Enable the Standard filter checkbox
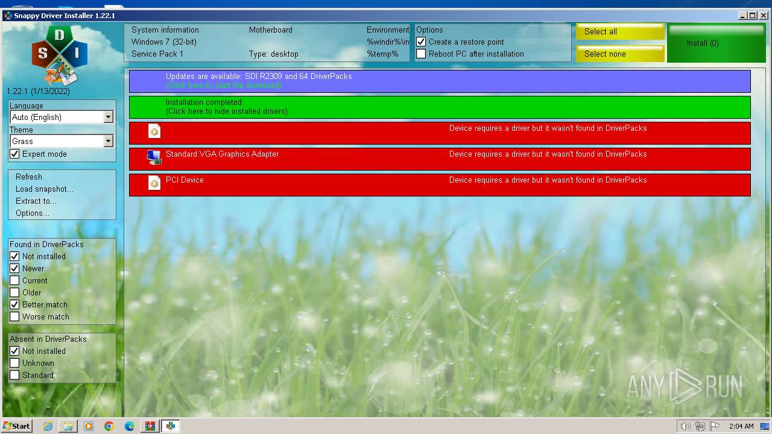This screenshot has height=434, width=772. 14,376
